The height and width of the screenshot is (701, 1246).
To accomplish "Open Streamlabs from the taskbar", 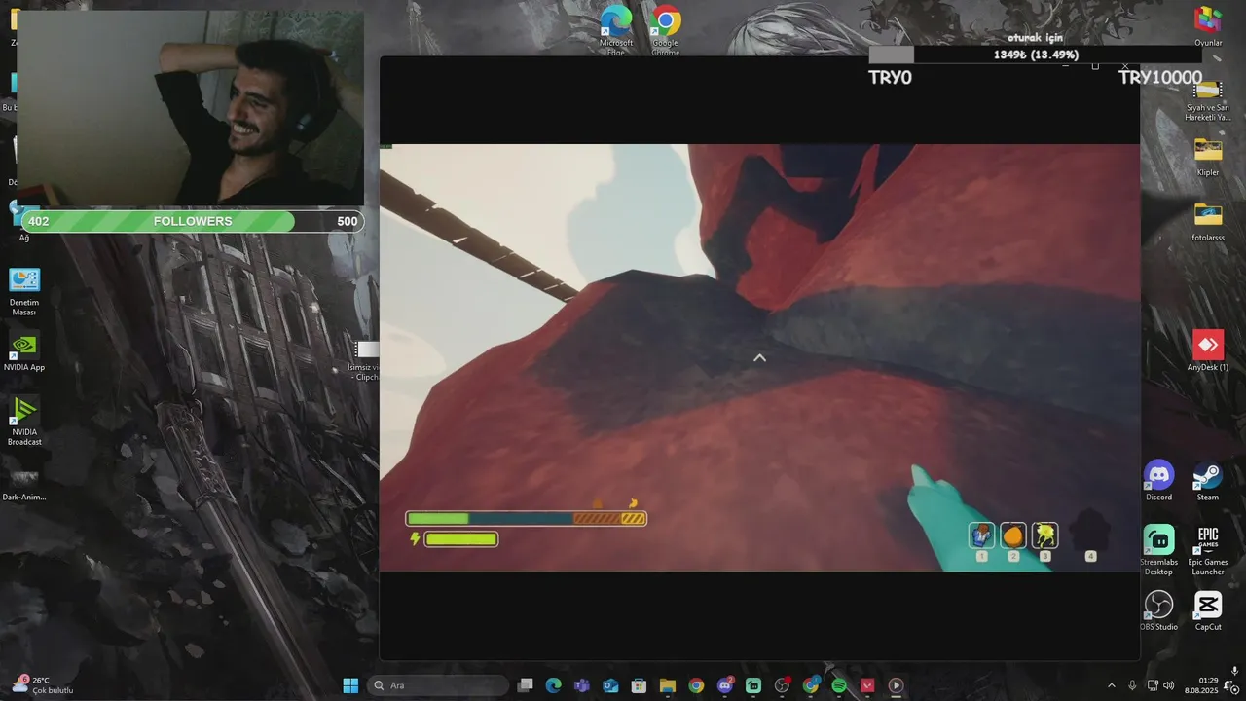I will pos(753,685).
